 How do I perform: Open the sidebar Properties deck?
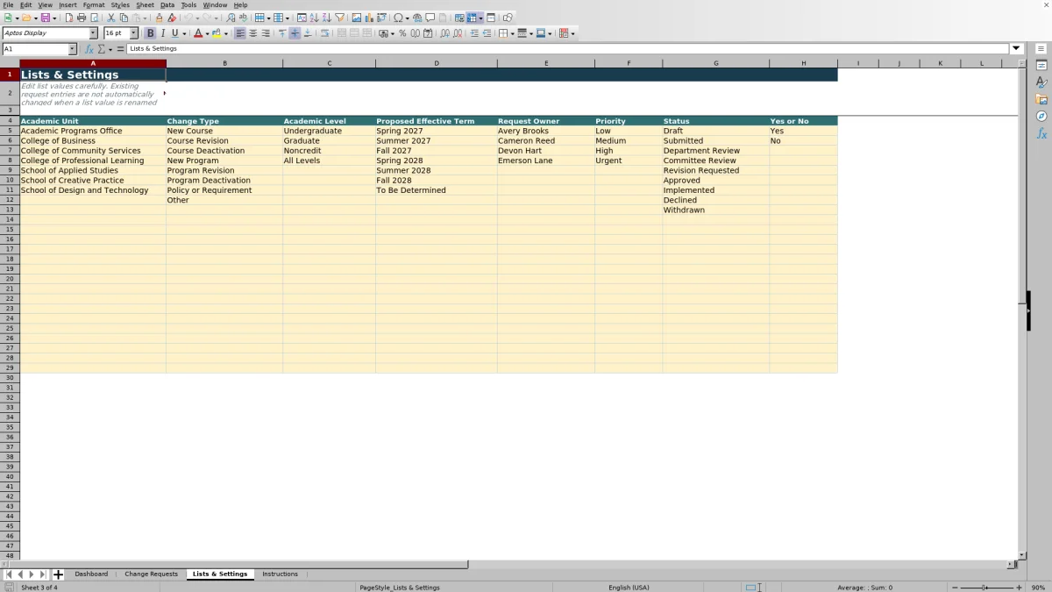pyautogui.click(x=1041, y=66)
